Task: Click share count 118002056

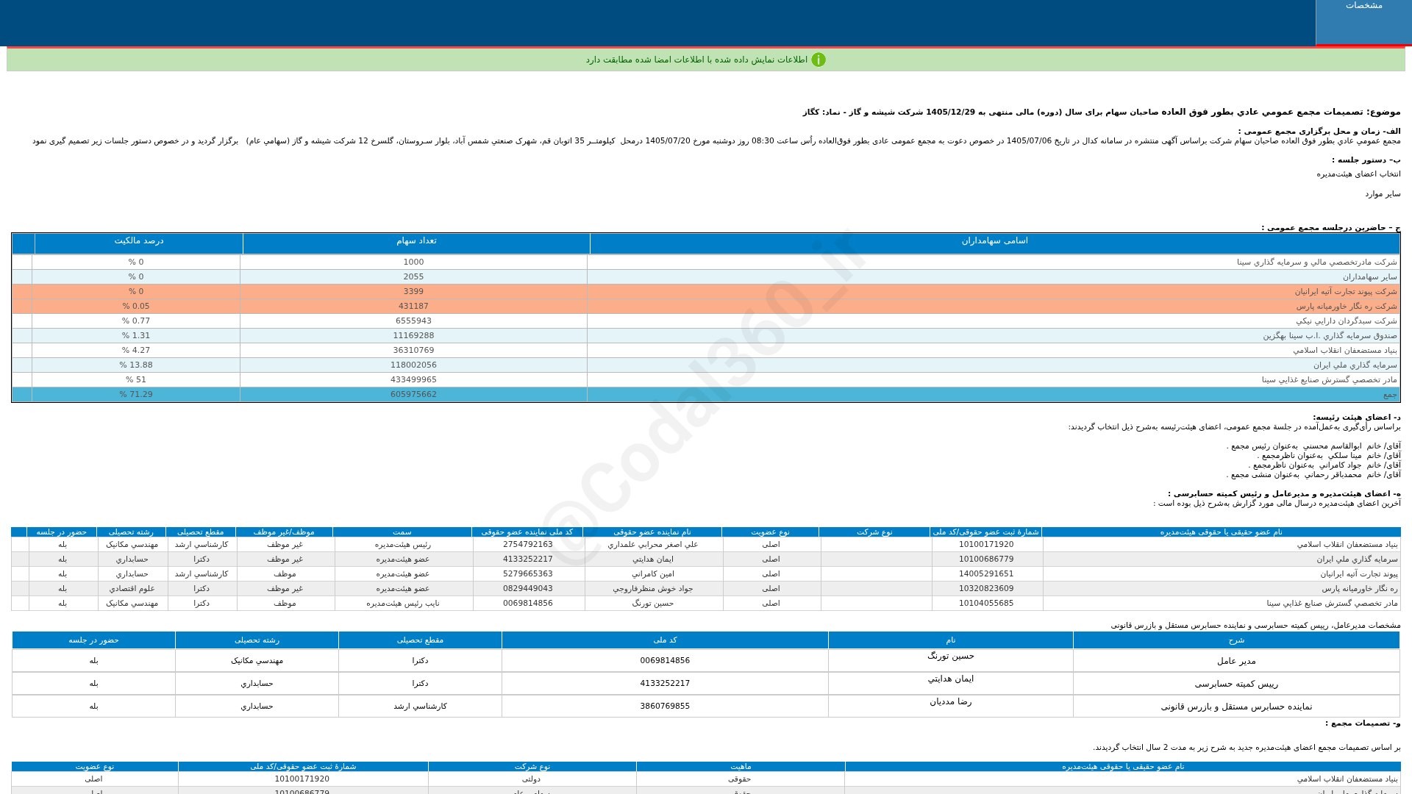Action: point(413,365)
